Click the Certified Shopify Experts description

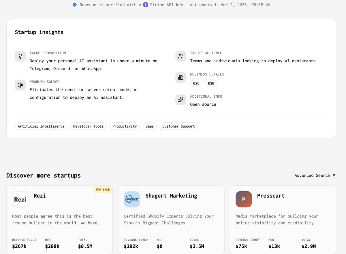(169, 220)
